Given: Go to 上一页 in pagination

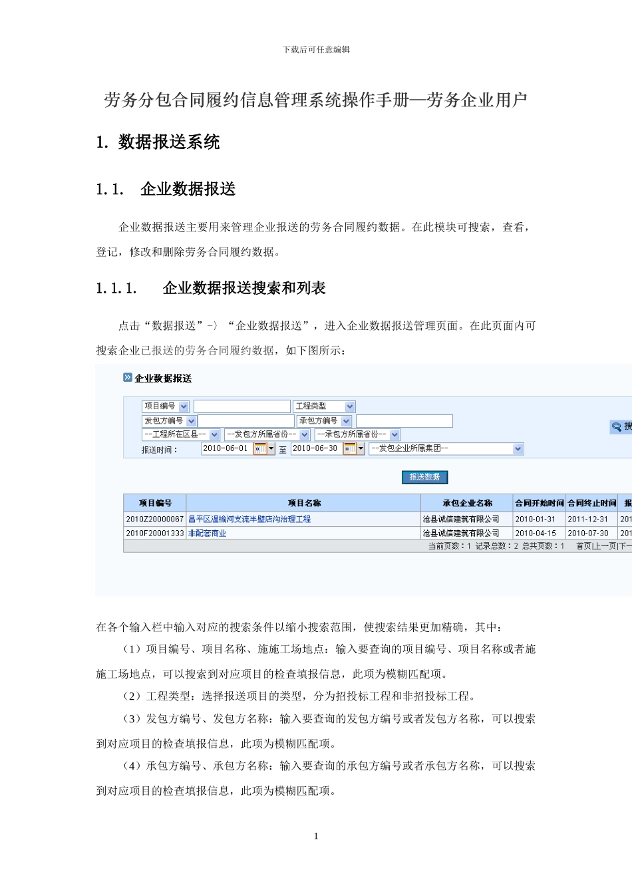Looking at the screenshot, I should pyautogui.click(x=605, y=546).
